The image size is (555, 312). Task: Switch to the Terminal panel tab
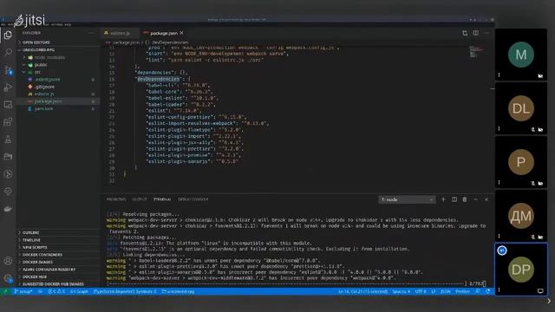tap(162, 199)
